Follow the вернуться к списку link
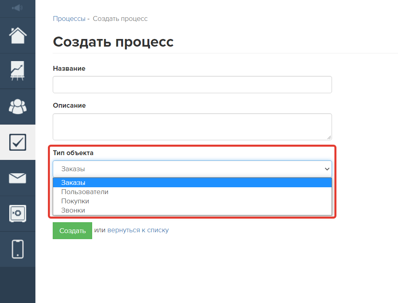398x303 pixels. tap(138, 230)
